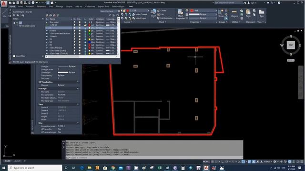This screenshot has width=305, height=171.
Task: Click the Base view icon
Action: 262,12
